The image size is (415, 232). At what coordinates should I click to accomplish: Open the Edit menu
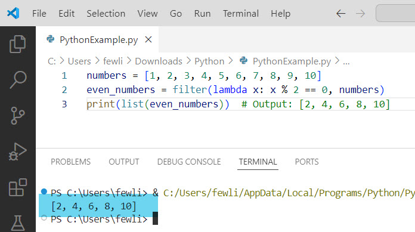tap(66, 14)
